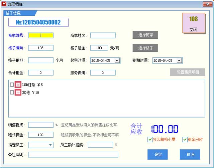Tick the 其他 ￥10 checkbox

click(12, 92)
